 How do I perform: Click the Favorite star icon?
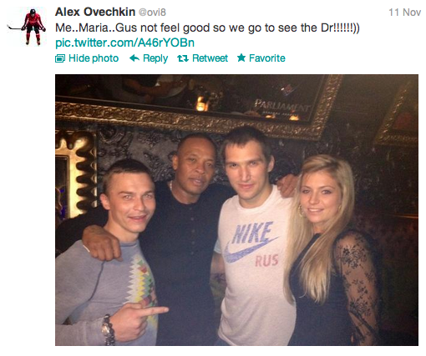(241, 58)
